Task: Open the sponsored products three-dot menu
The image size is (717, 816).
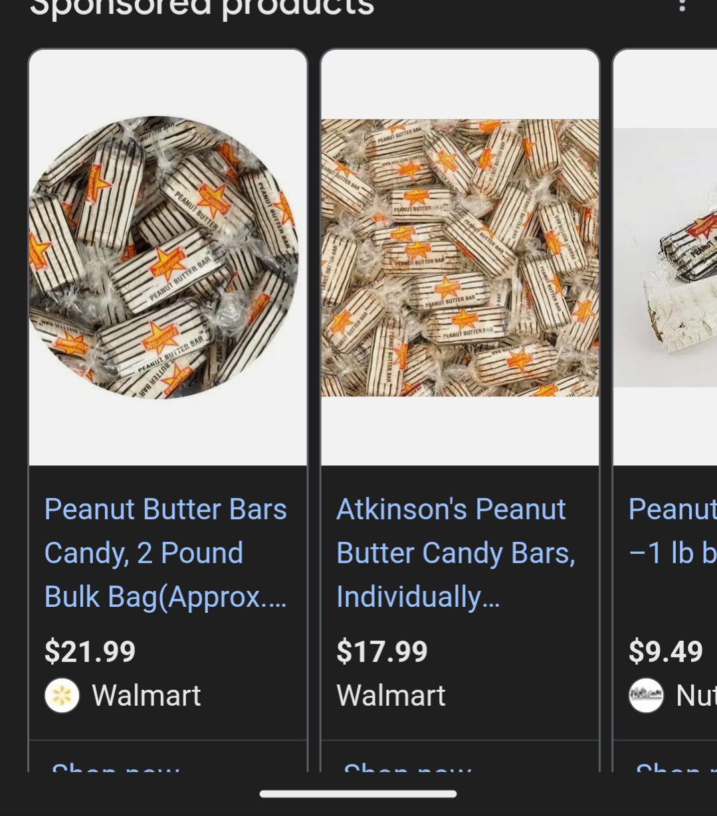Action: tap(682, 5)
